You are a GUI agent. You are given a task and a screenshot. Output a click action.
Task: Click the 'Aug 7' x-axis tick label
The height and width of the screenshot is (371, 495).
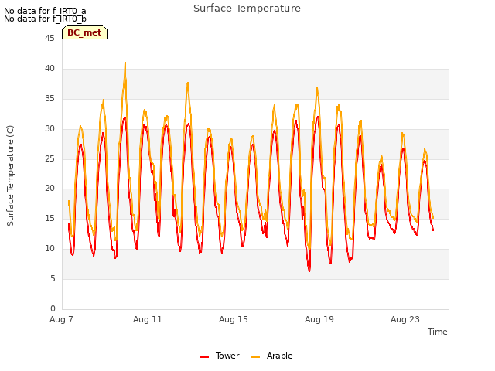tap(61, 319)
